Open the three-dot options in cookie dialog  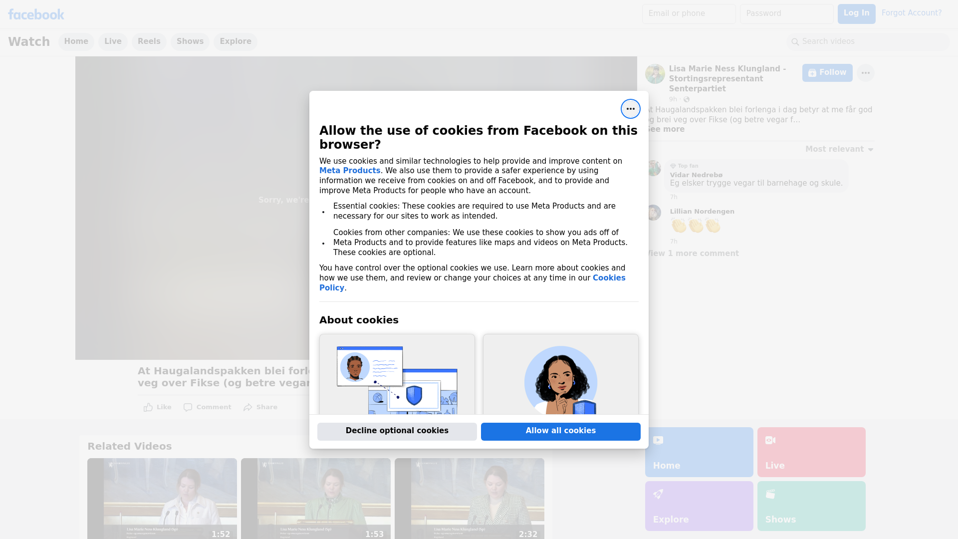tap(630, 109)
